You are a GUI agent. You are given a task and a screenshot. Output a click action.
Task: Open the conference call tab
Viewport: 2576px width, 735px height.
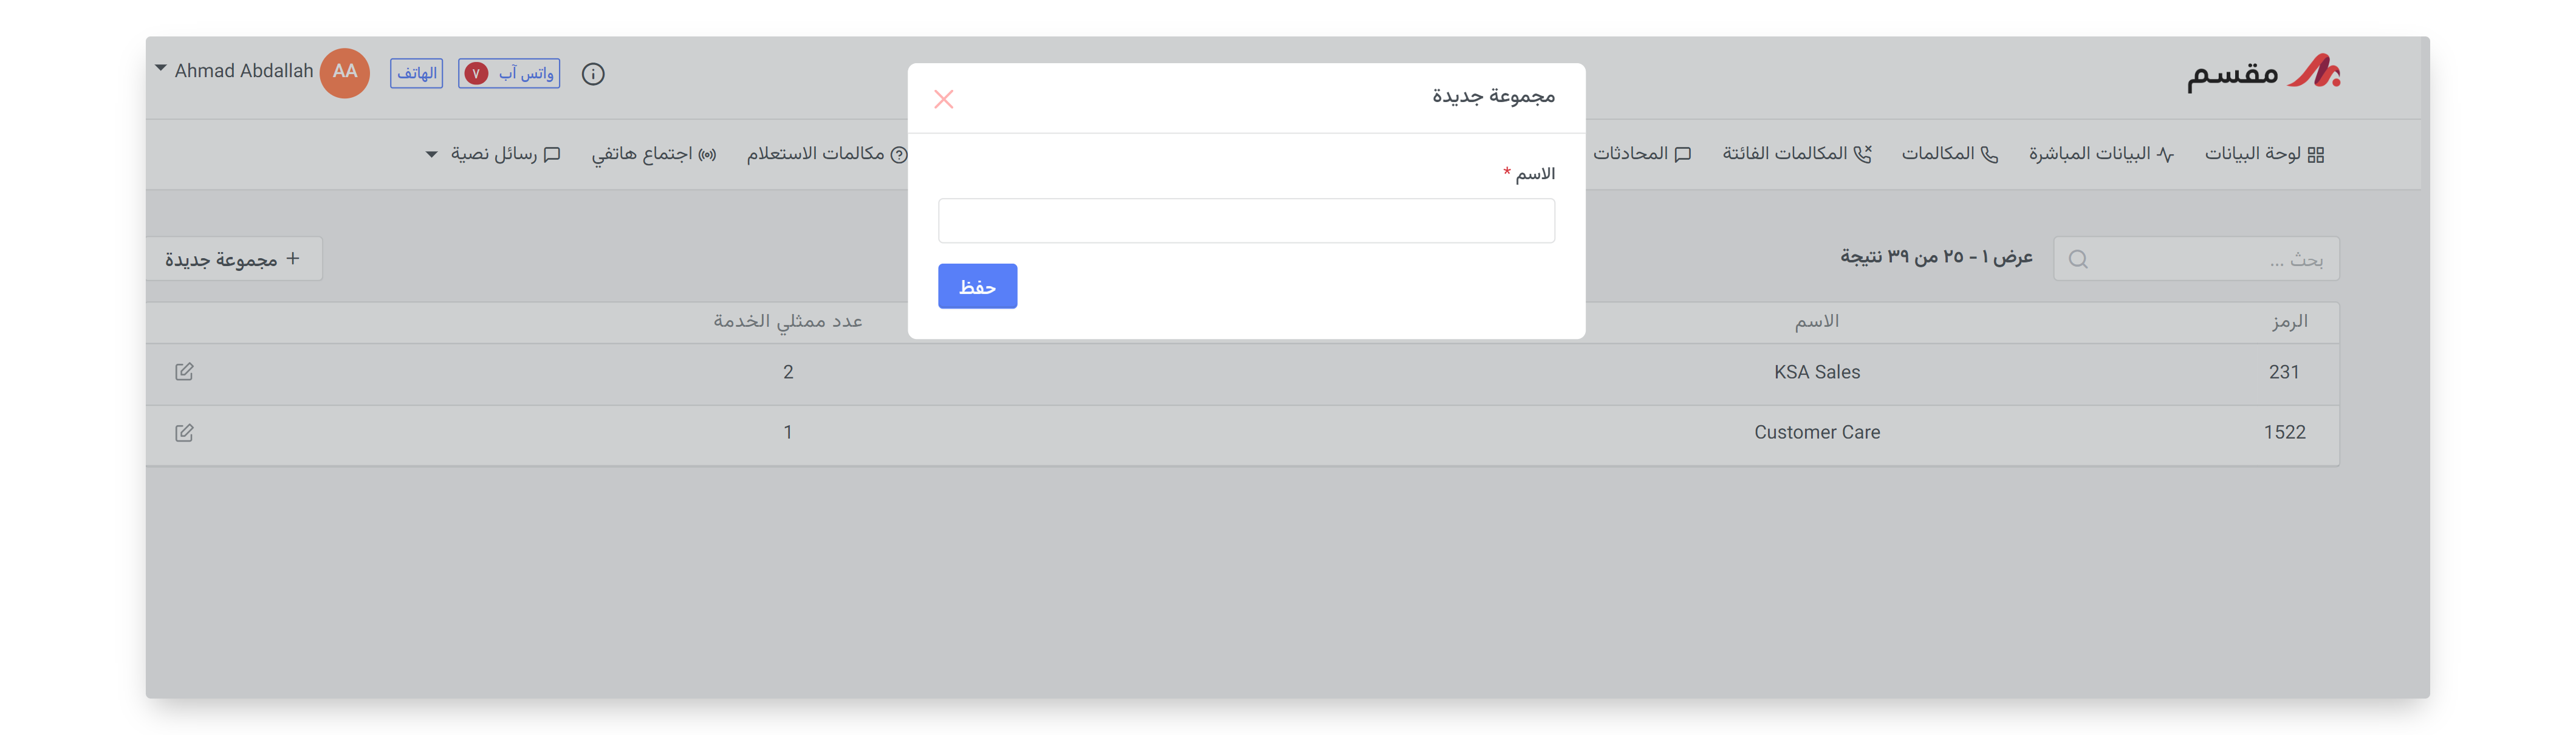pos(653,154)
